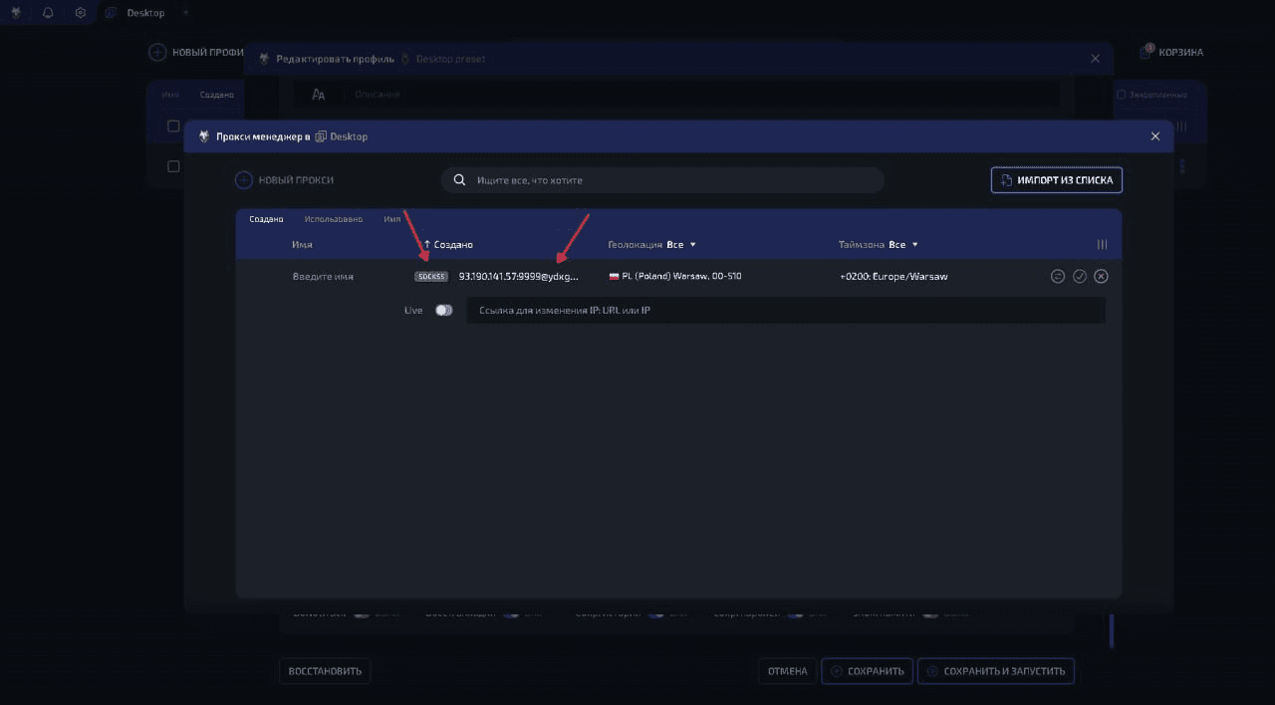The height and width of the screenshot is (705, 1275).
Task: Click proxy address 93.190.141.57:9999
Action: (x=518, y=276)
